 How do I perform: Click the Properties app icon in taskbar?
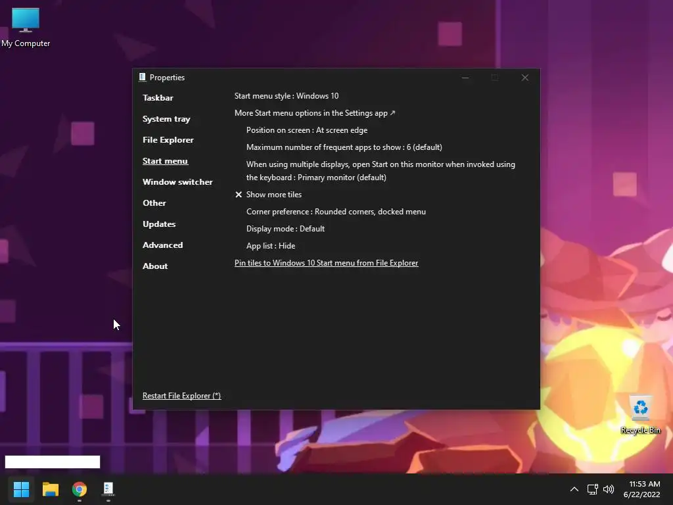pyautogui.click(x=108, y=489)
